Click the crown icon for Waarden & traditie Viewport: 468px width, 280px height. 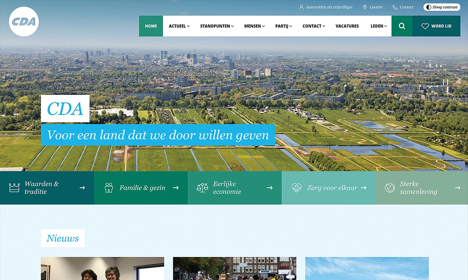coord(14,188)
